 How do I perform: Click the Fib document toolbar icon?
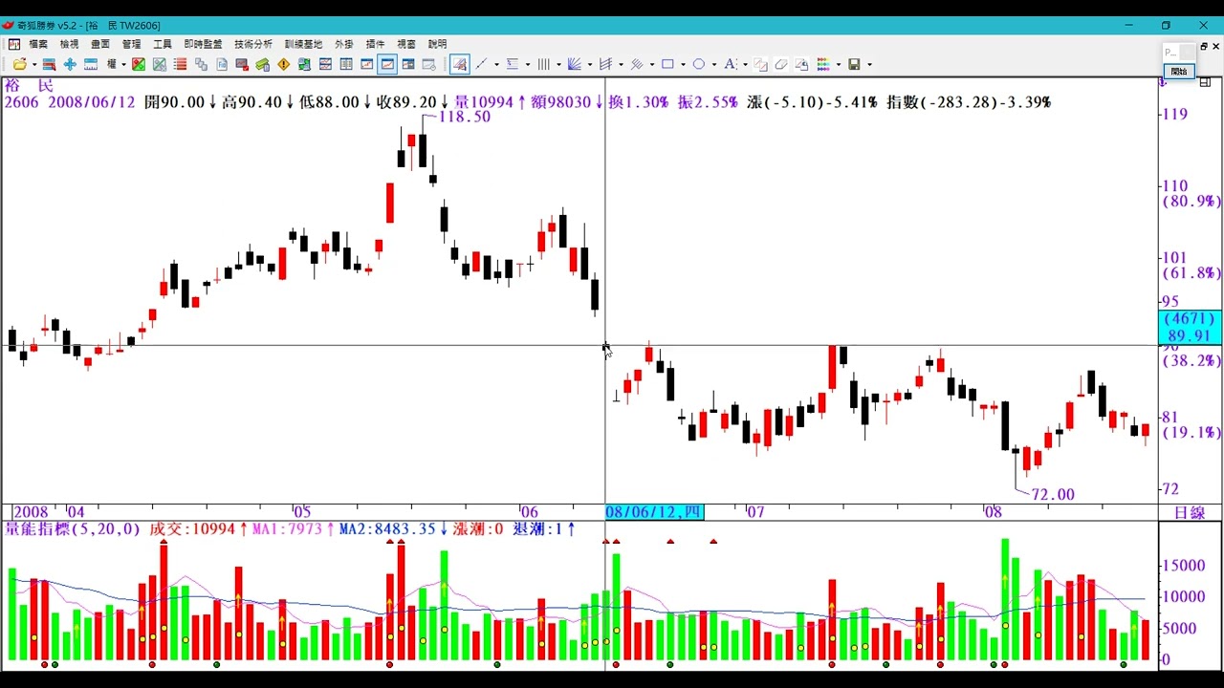(222, 64)
